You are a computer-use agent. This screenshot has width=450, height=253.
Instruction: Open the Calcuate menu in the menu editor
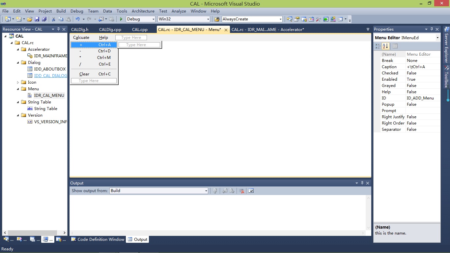point(81,38)
